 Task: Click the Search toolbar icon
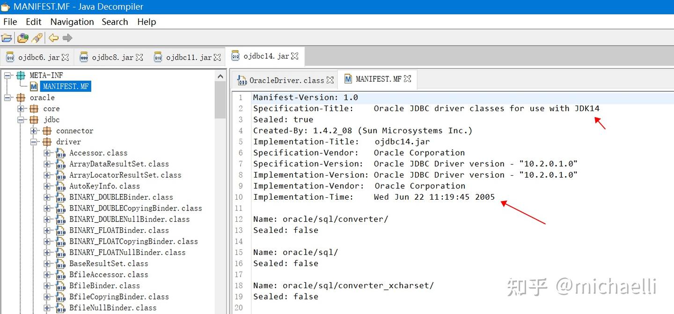pyautogui.click(x=37, y=38)
